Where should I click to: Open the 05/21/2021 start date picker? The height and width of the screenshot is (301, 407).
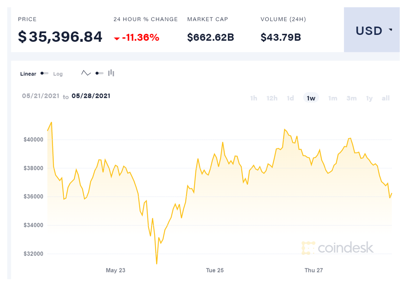[41, 96]
